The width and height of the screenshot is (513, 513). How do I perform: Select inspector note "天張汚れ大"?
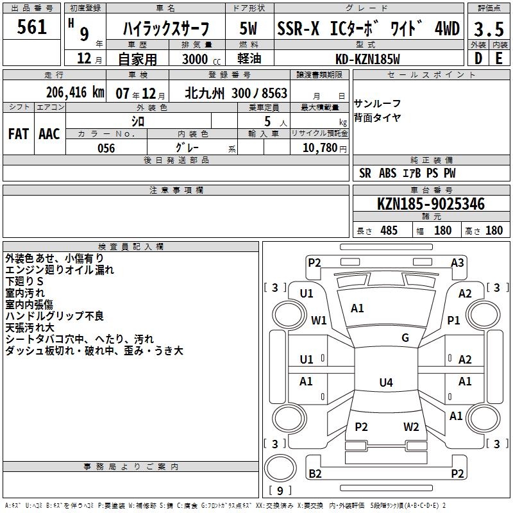(29, 328)
